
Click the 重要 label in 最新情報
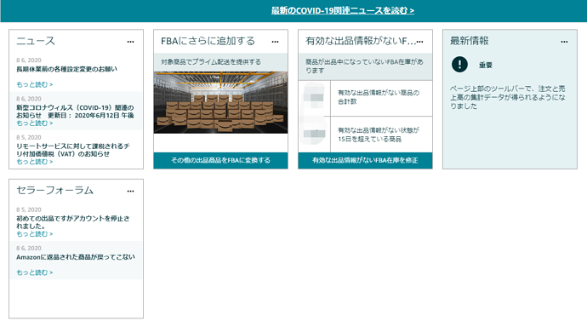tap(486, 65)
